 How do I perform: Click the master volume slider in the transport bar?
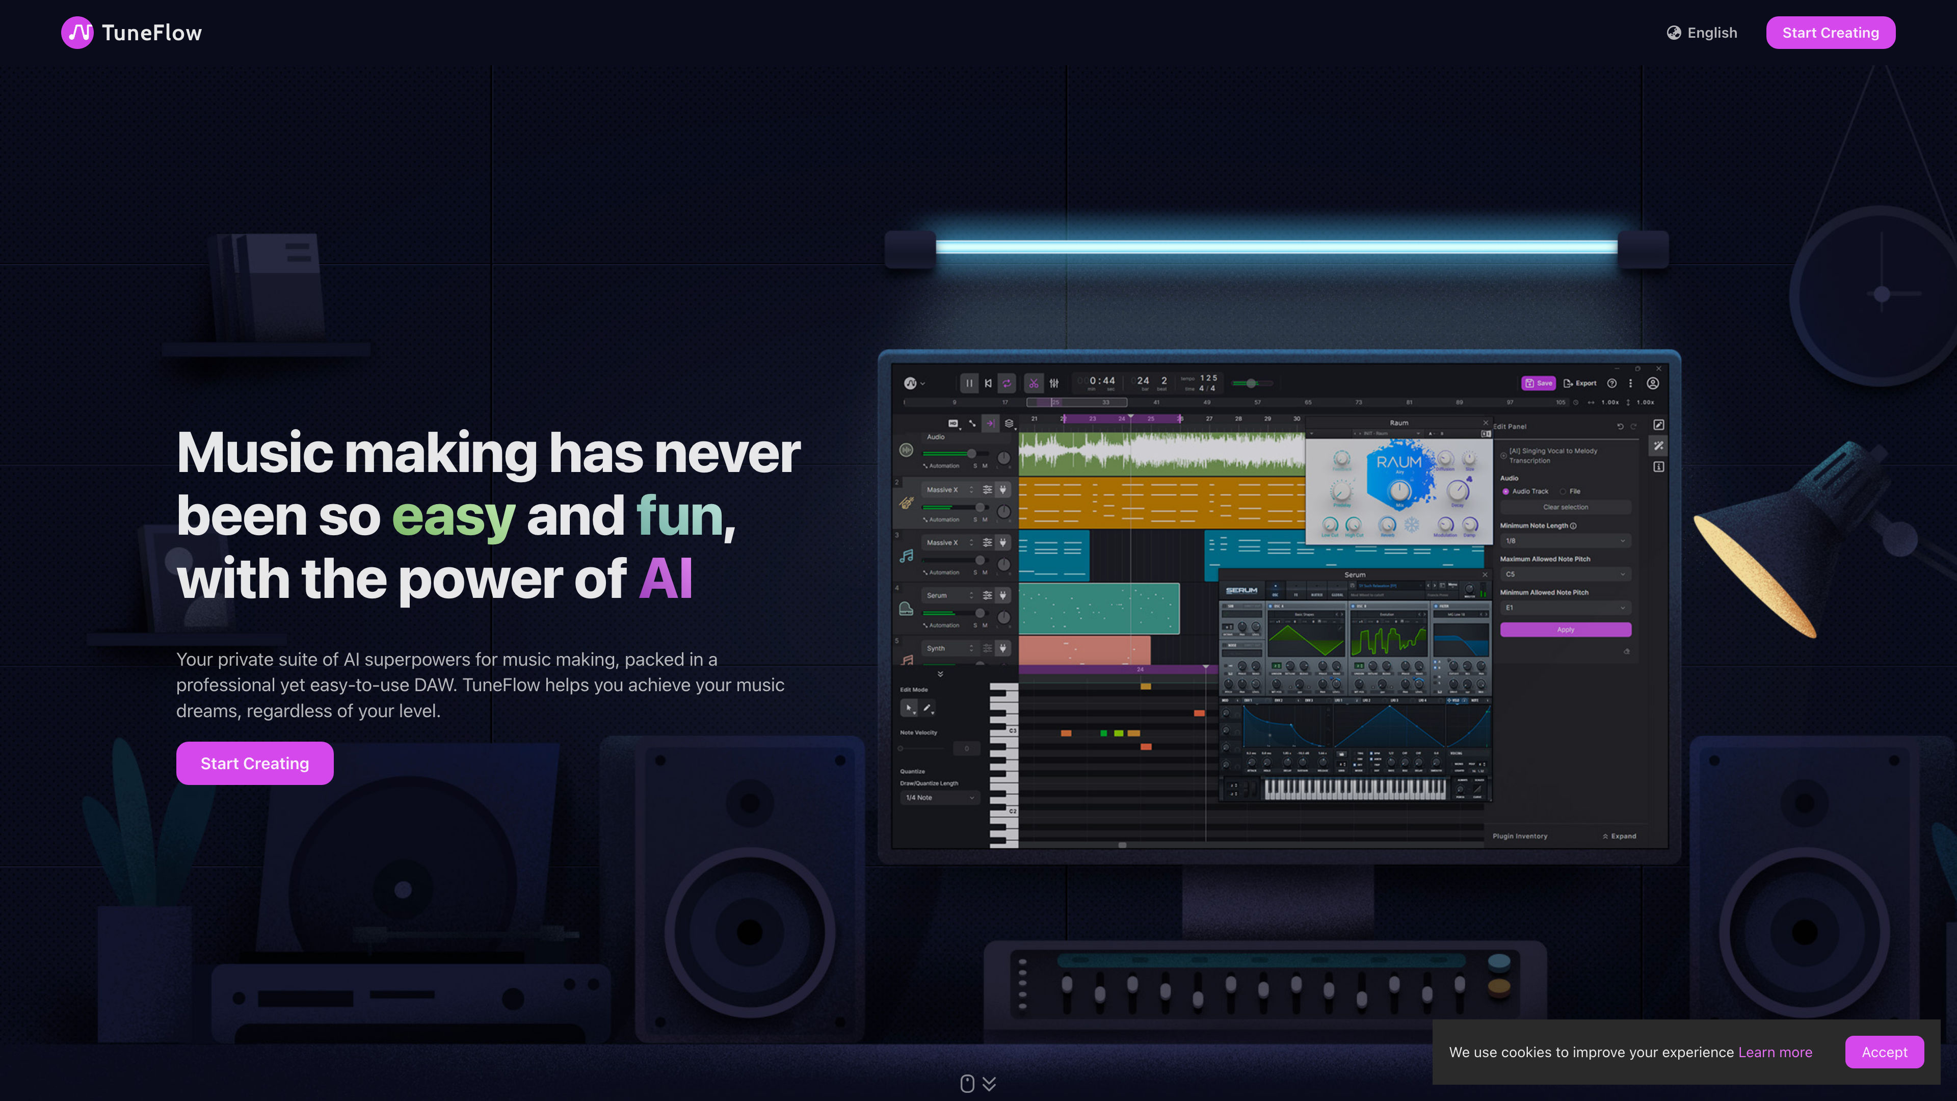point(1252,383)
